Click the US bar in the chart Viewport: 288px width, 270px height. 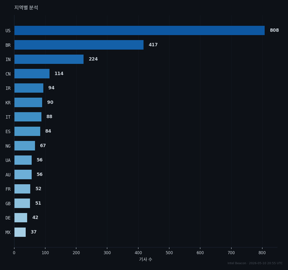[139, 31]
